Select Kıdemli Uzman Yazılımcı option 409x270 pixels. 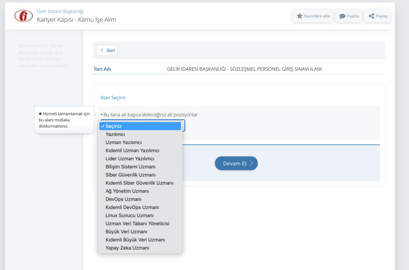click(132, 151)
